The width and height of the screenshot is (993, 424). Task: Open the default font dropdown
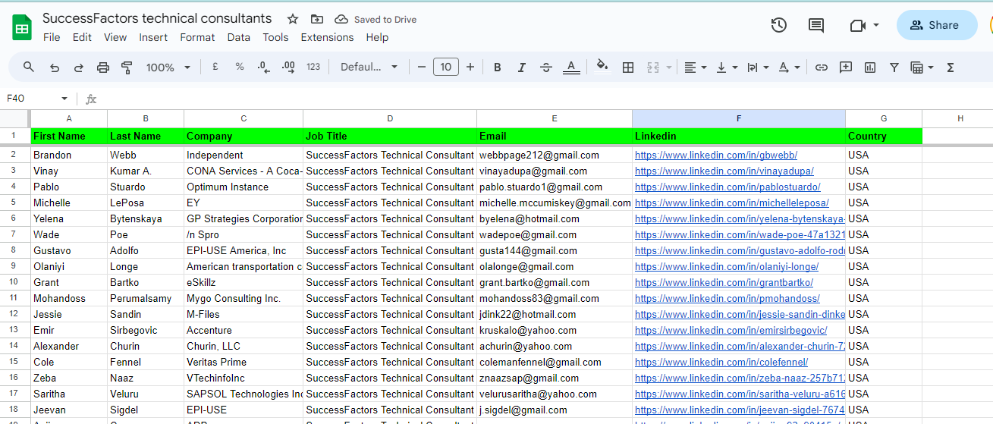(x=369, y=68)
